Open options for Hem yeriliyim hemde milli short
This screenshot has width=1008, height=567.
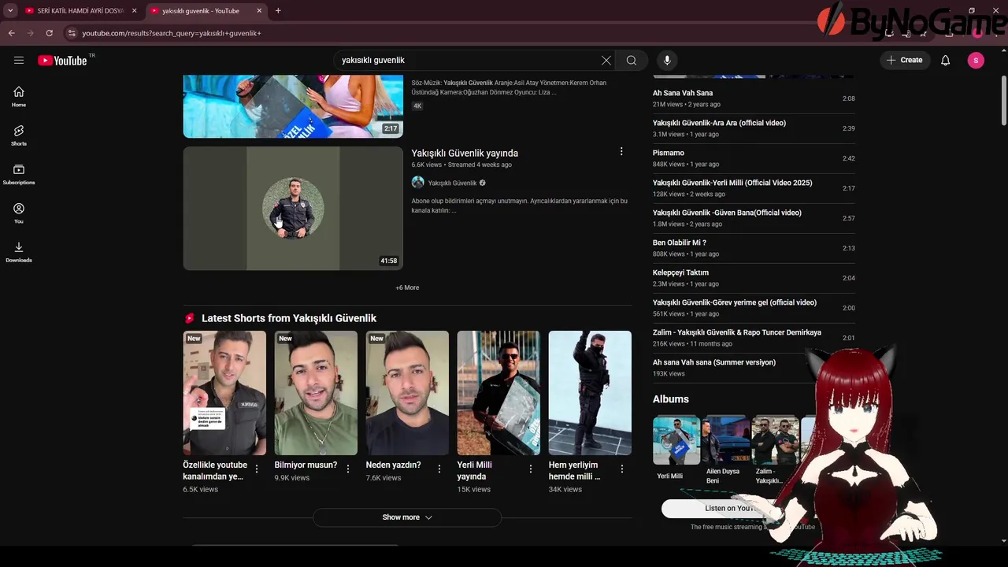point(622,469)
